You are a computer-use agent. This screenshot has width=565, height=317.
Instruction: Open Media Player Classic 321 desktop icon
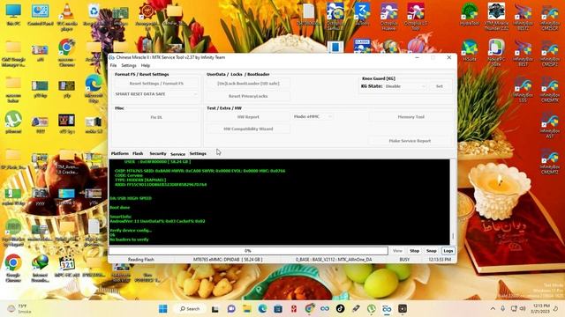[x=67, y=266]
